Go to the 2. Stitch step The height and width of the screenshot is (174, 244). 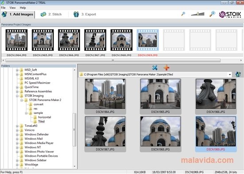(x=51, y=14)
